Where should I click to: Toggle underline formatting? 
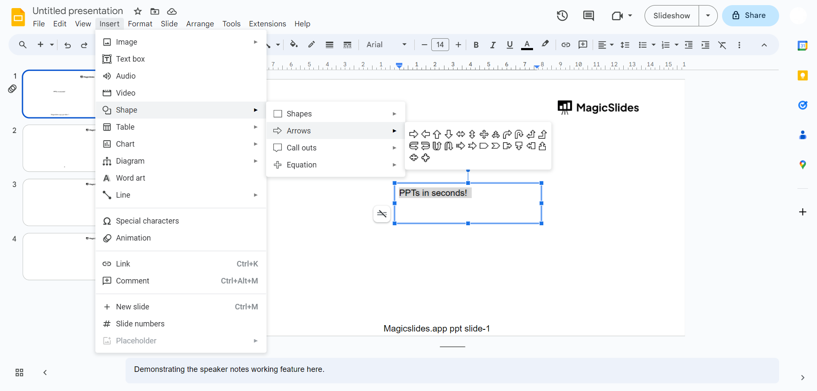click(510, 45)
